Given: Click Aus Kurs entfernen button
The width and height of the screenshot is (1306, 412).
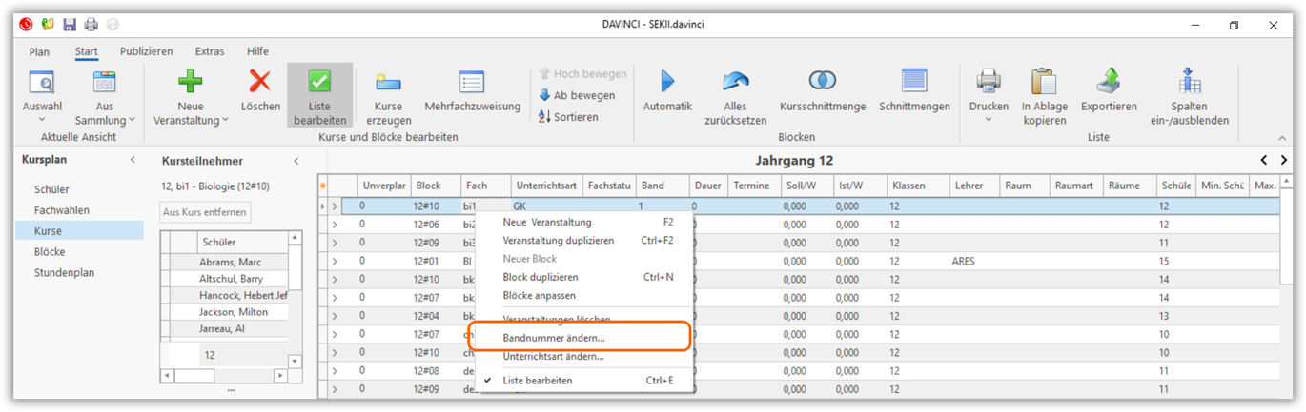Looking at the screenshot, I should 205,212.
